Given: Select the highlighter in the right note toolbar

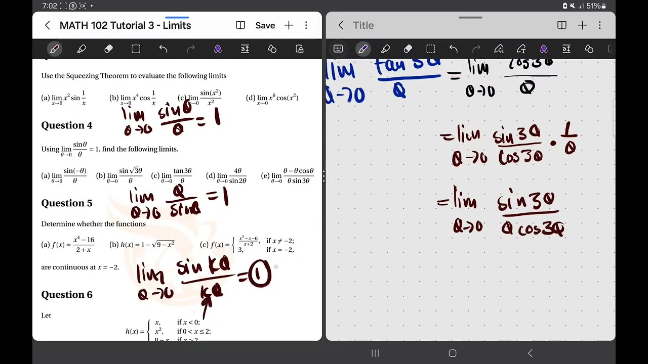Looking at the screenshot, I should (386, 49).
